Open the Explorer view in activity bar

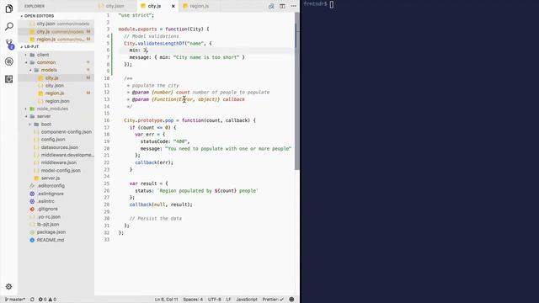pyautogui.click(x=9, y=8)
